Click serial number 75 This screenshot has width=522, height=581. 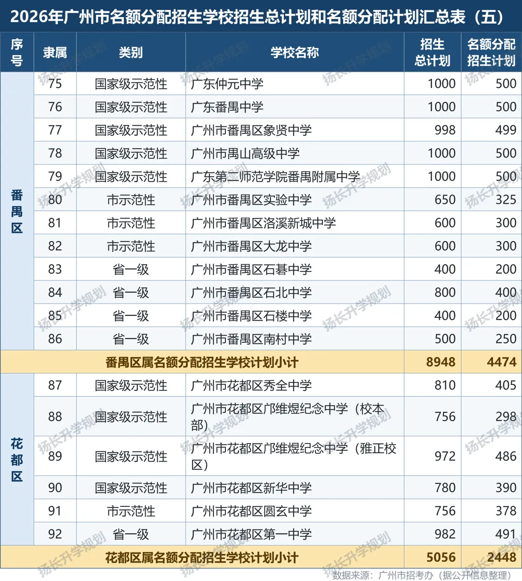coord(55,84)
